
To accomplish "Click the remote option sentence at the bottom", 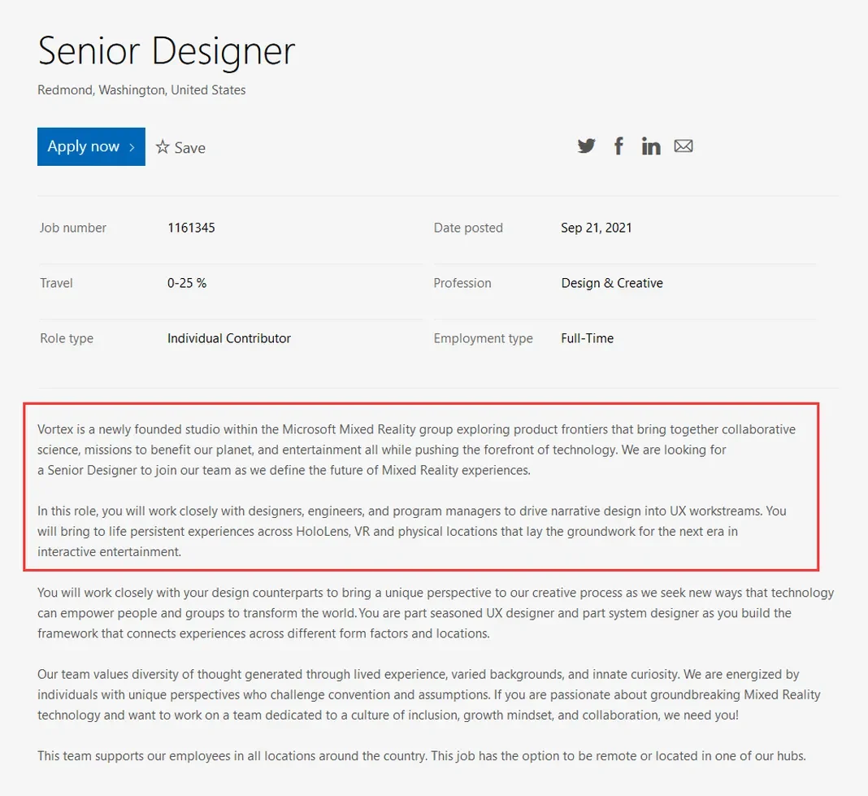I will click(422, 756).
